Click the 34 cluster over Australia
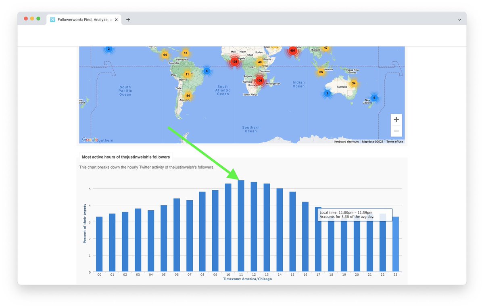This screenshot has height=308, width=484. tap(354, 84)
